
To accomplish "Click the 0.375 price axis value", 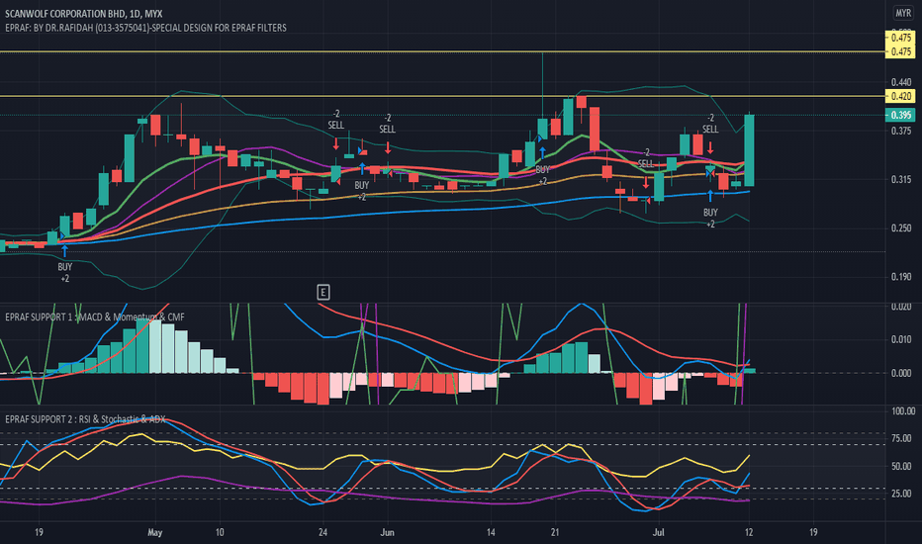I will [x=900, y=131].
